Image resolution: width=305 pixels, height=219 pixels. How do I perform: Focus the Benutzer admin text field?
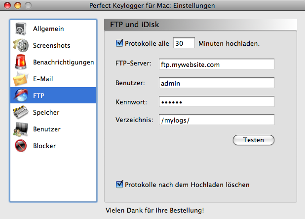(x=217, y=83)
